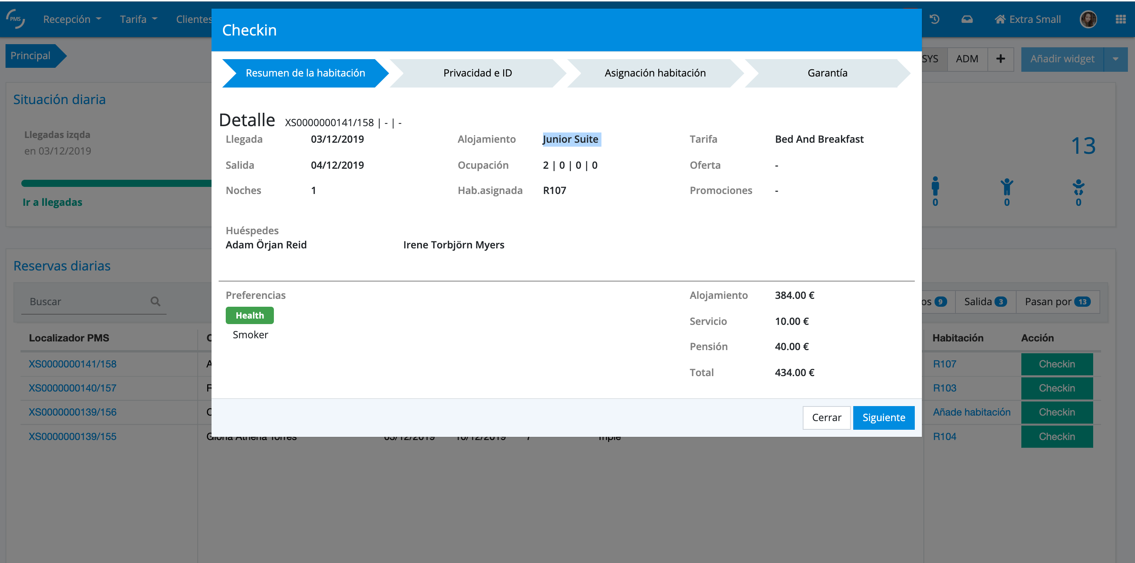Image resolution: width=1135 pixels, height=563 pixels.
Task: Open the Añadir widget dropdown arrow
Action: click(x=1115, y=58)
